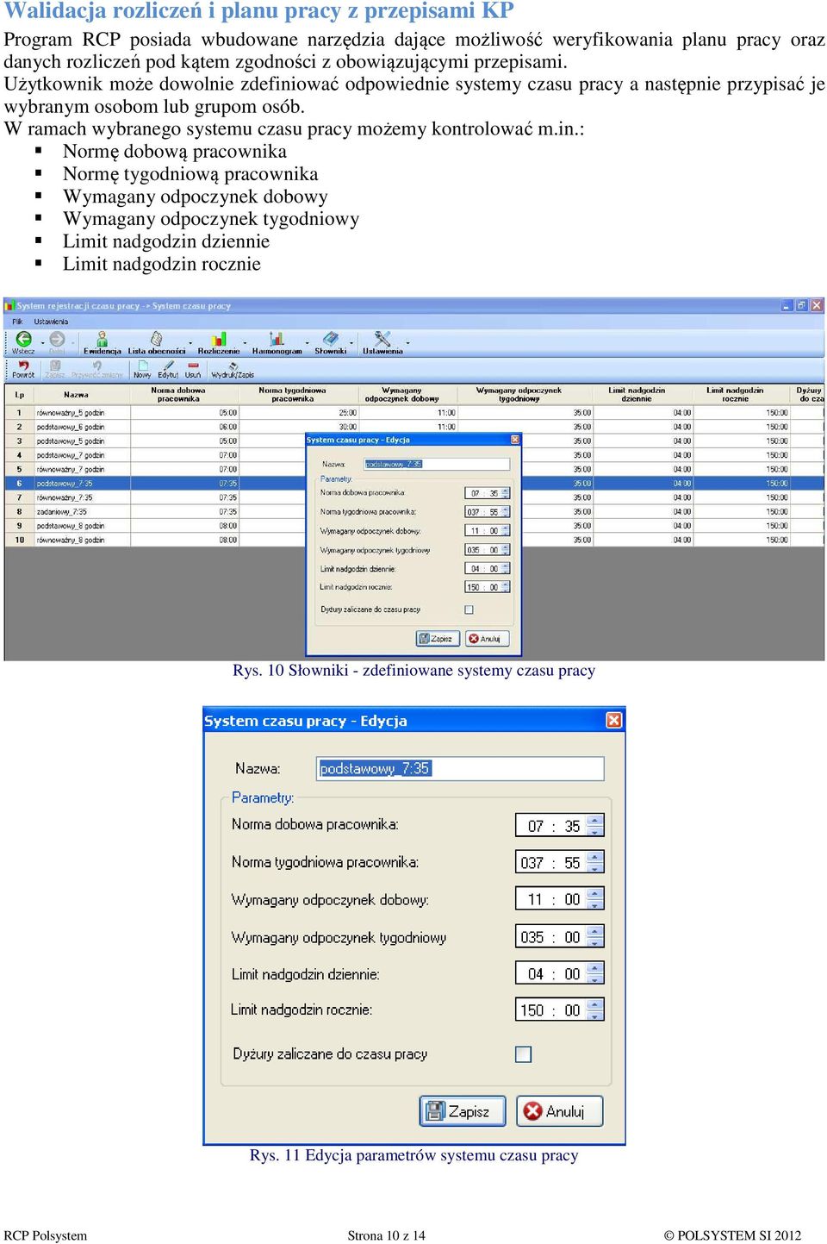Open Ustawienia tools icon in main toolbar
The width and height of the screenshot is (827, 1244).
[x=382, y=338]
